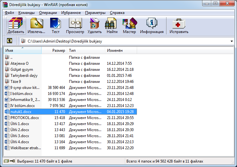Open the Избранное menu
This screenshot has height=167, width=237.
71,13
